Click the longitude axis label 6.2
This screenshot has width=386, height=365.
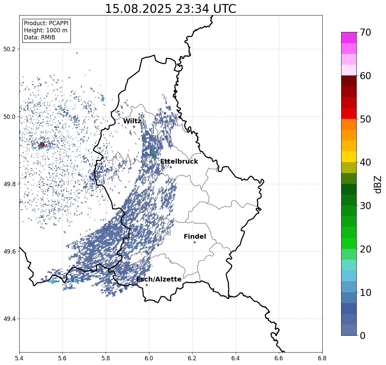(x=192, y=358)
